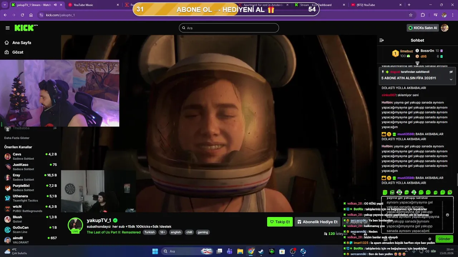
Task: Open recommended channel Blush
Action: click(x=30, y=219)
